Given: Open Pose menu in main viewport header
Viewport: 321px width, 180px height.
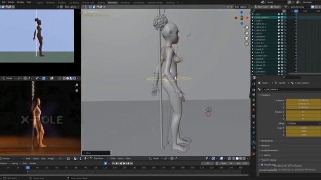Looking at the screenshot, I should (128, 158).
